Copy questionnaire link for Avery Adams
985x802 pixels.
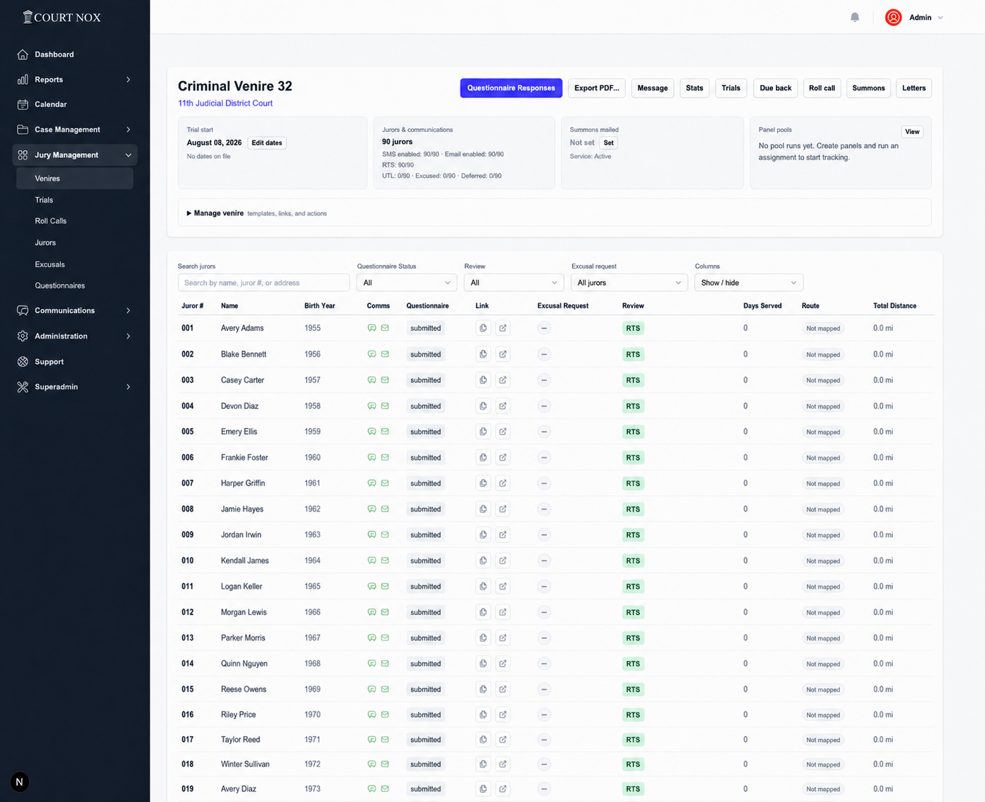(x=483, y=328)
